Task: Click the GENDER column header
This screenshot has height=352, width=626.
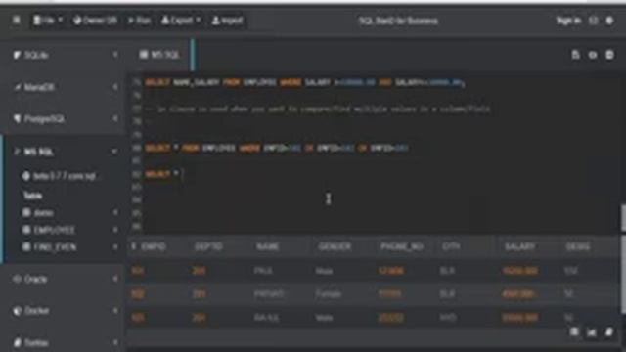Action: (x=335, y=247)
